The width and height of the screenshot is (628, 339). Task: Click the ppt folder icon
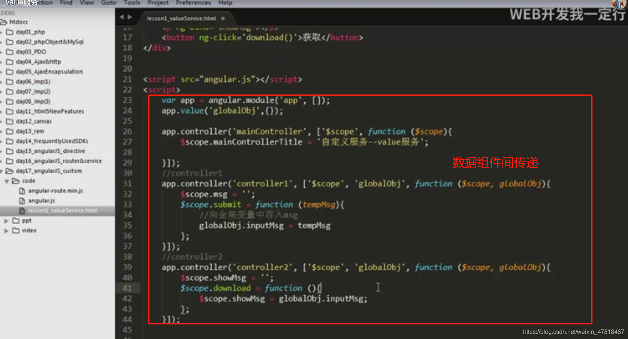[x=16, y=221]
